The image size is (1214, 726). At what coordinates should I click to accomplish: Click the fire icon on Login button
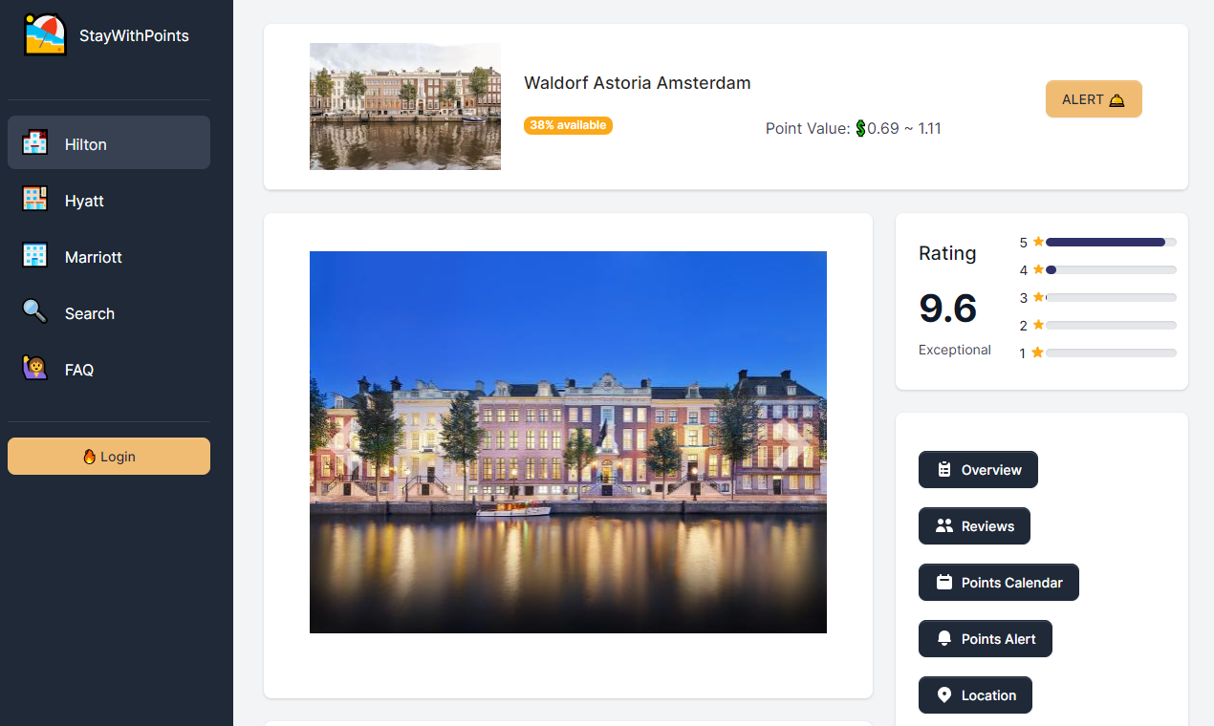[90, 457]
